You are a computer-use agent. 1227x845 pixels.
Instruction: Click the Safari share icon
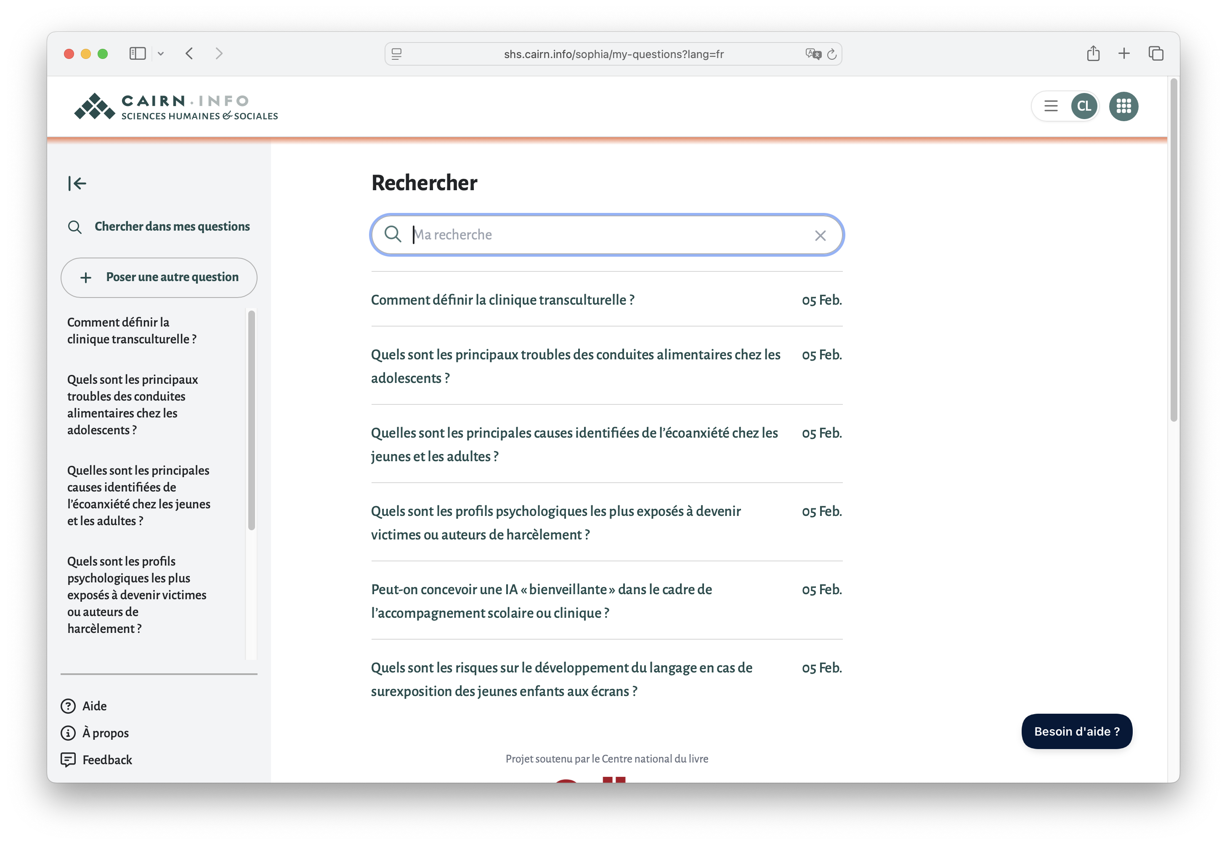click(x=1093, y=53)
